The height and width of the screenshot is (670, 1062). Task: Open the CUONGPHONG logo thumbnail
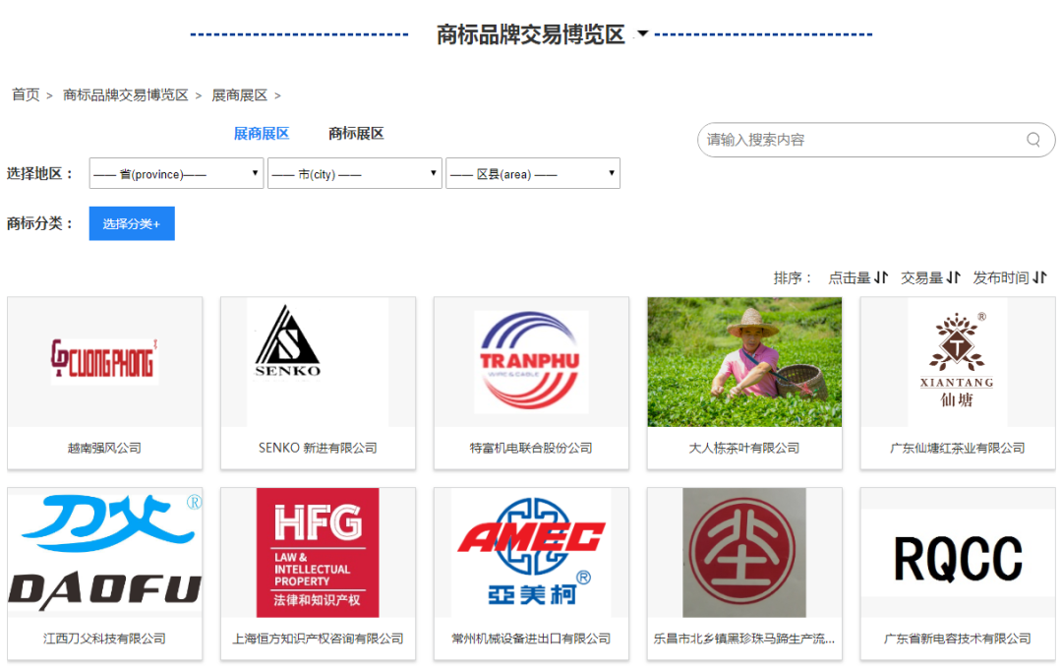[x=105, y=362]
